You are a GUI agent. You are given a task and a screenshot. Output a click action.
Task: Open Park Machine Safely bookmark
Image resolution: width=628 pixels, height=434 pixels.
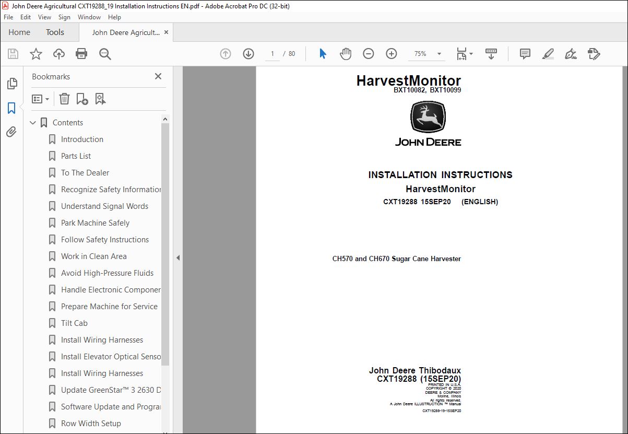pos(95,223)
